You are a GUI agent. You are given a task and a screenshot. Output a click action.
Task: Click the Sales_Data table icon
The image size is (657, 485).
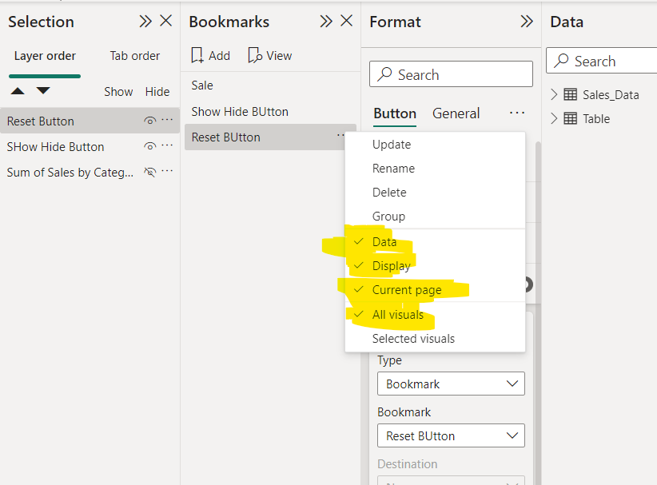(x=570, y=94)
